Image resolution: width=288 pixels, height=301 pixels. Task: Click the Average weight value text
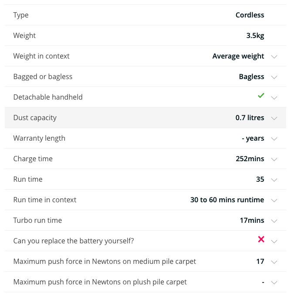click(x=238, y=56)
